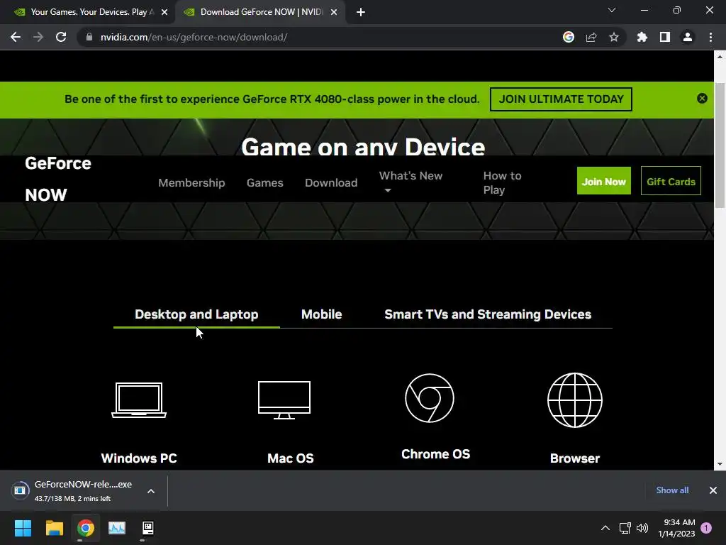Open the Chrome profile icon

click(688, 37)
